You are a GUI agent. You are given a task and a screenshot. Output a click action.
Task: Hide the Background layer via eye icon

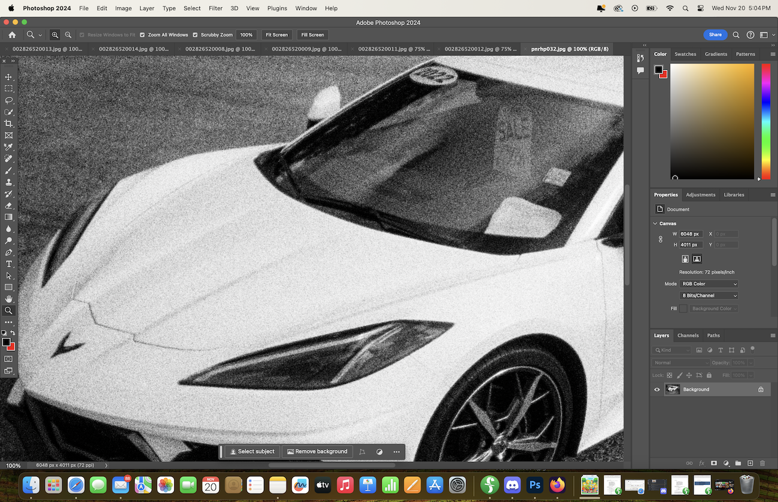click(x=657, y=390)
